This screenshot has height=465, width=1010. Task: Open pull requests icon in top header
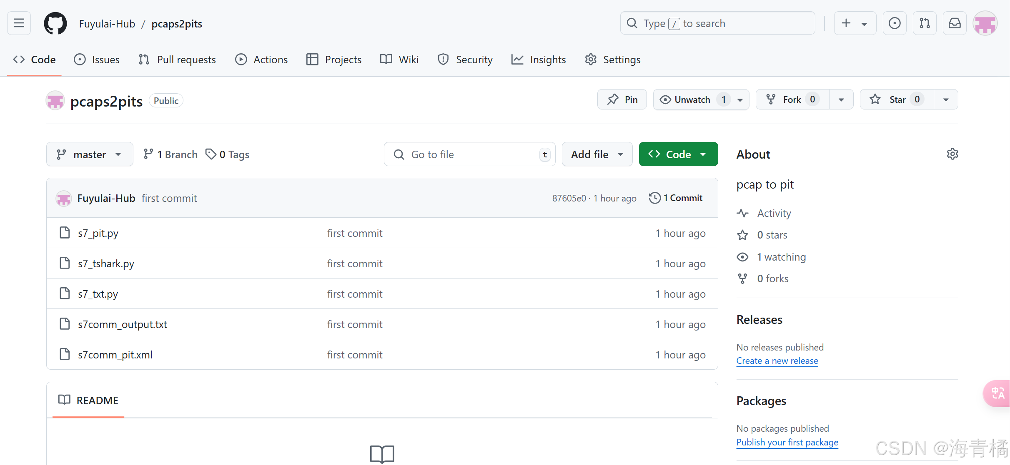pos(925,23)
